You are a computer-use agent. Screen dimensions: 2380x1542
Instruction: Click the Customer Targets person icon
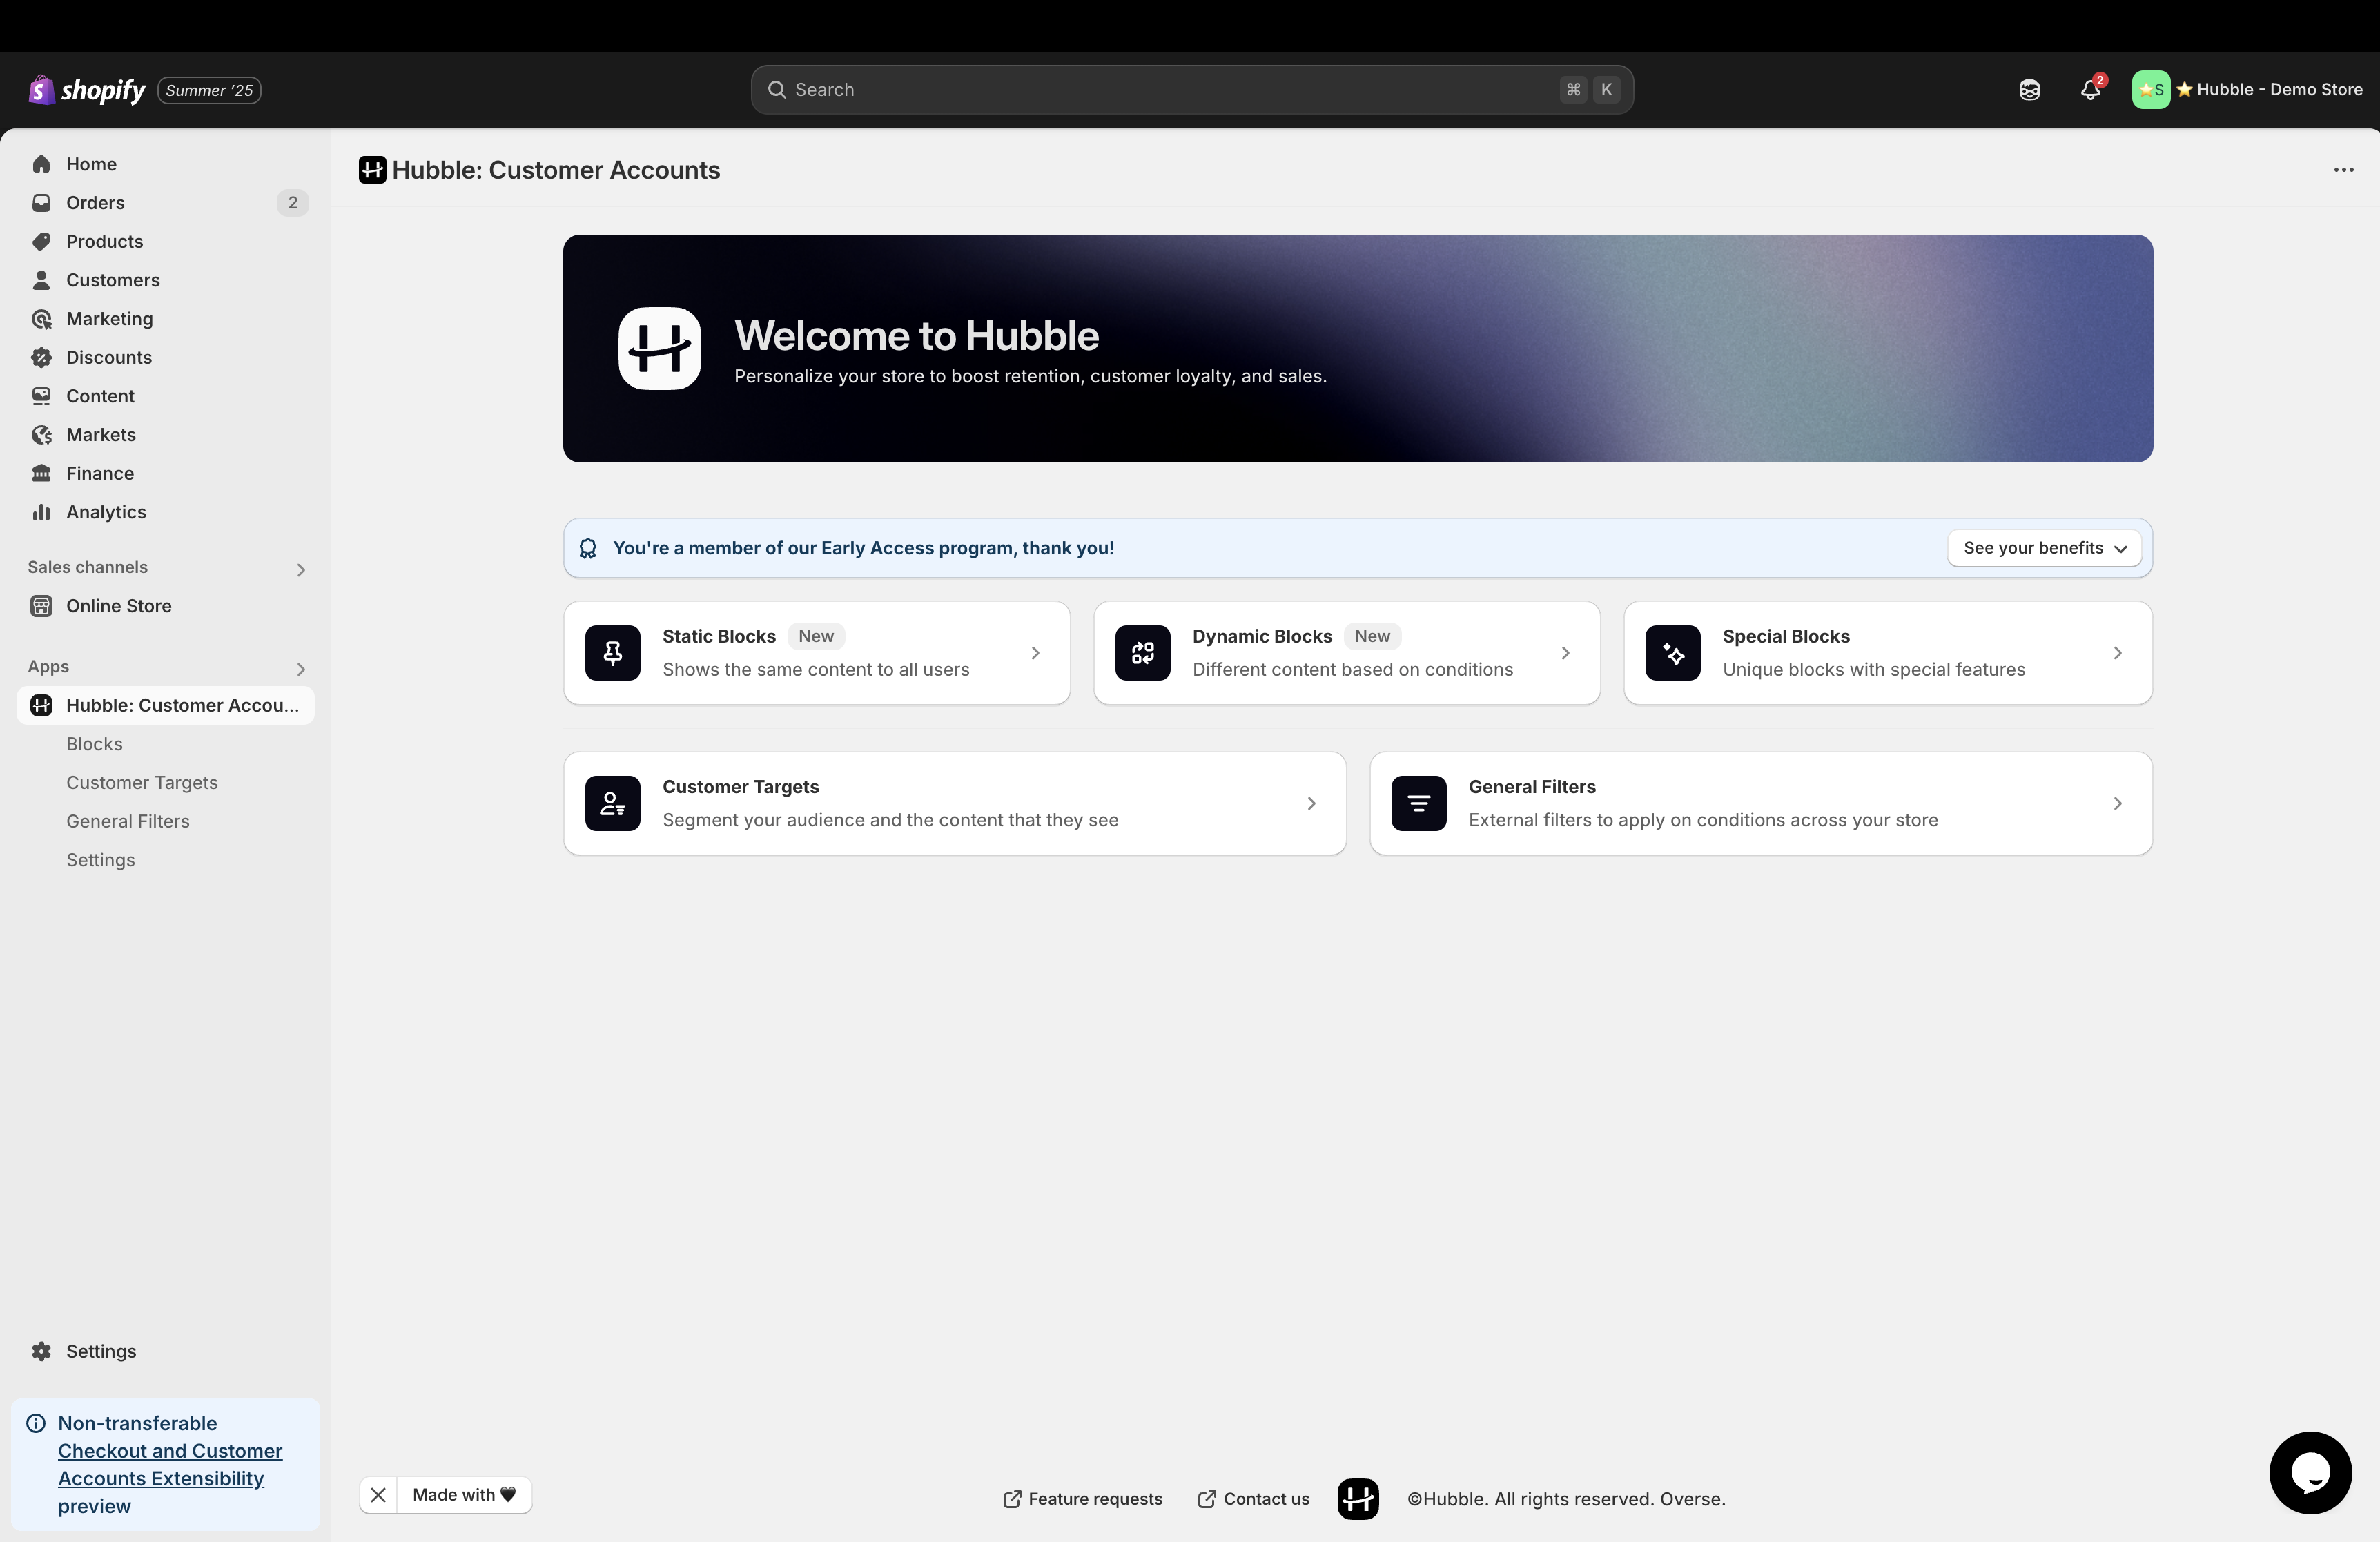(612, 803)
